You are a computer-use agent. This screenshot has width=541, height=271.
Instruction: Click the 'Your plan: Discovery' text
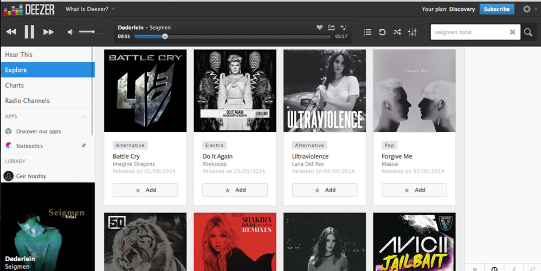tap(448, 9)
